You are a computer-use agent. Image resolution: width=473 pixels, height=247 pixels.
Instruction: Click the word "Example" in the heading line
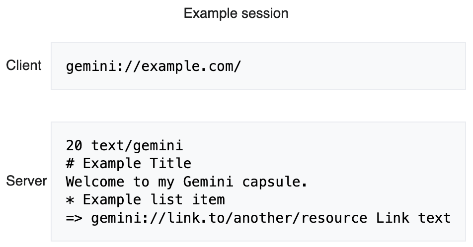(112, 164)
